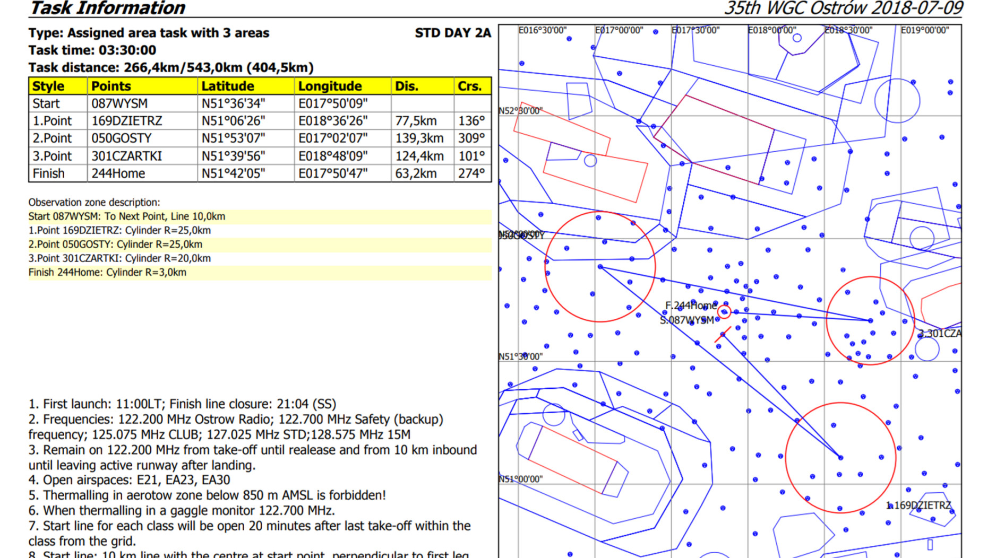Click the Finish 244Home Cylinder R=3,0km line
The width and height of the screenshot is (996, 558).
107,273
